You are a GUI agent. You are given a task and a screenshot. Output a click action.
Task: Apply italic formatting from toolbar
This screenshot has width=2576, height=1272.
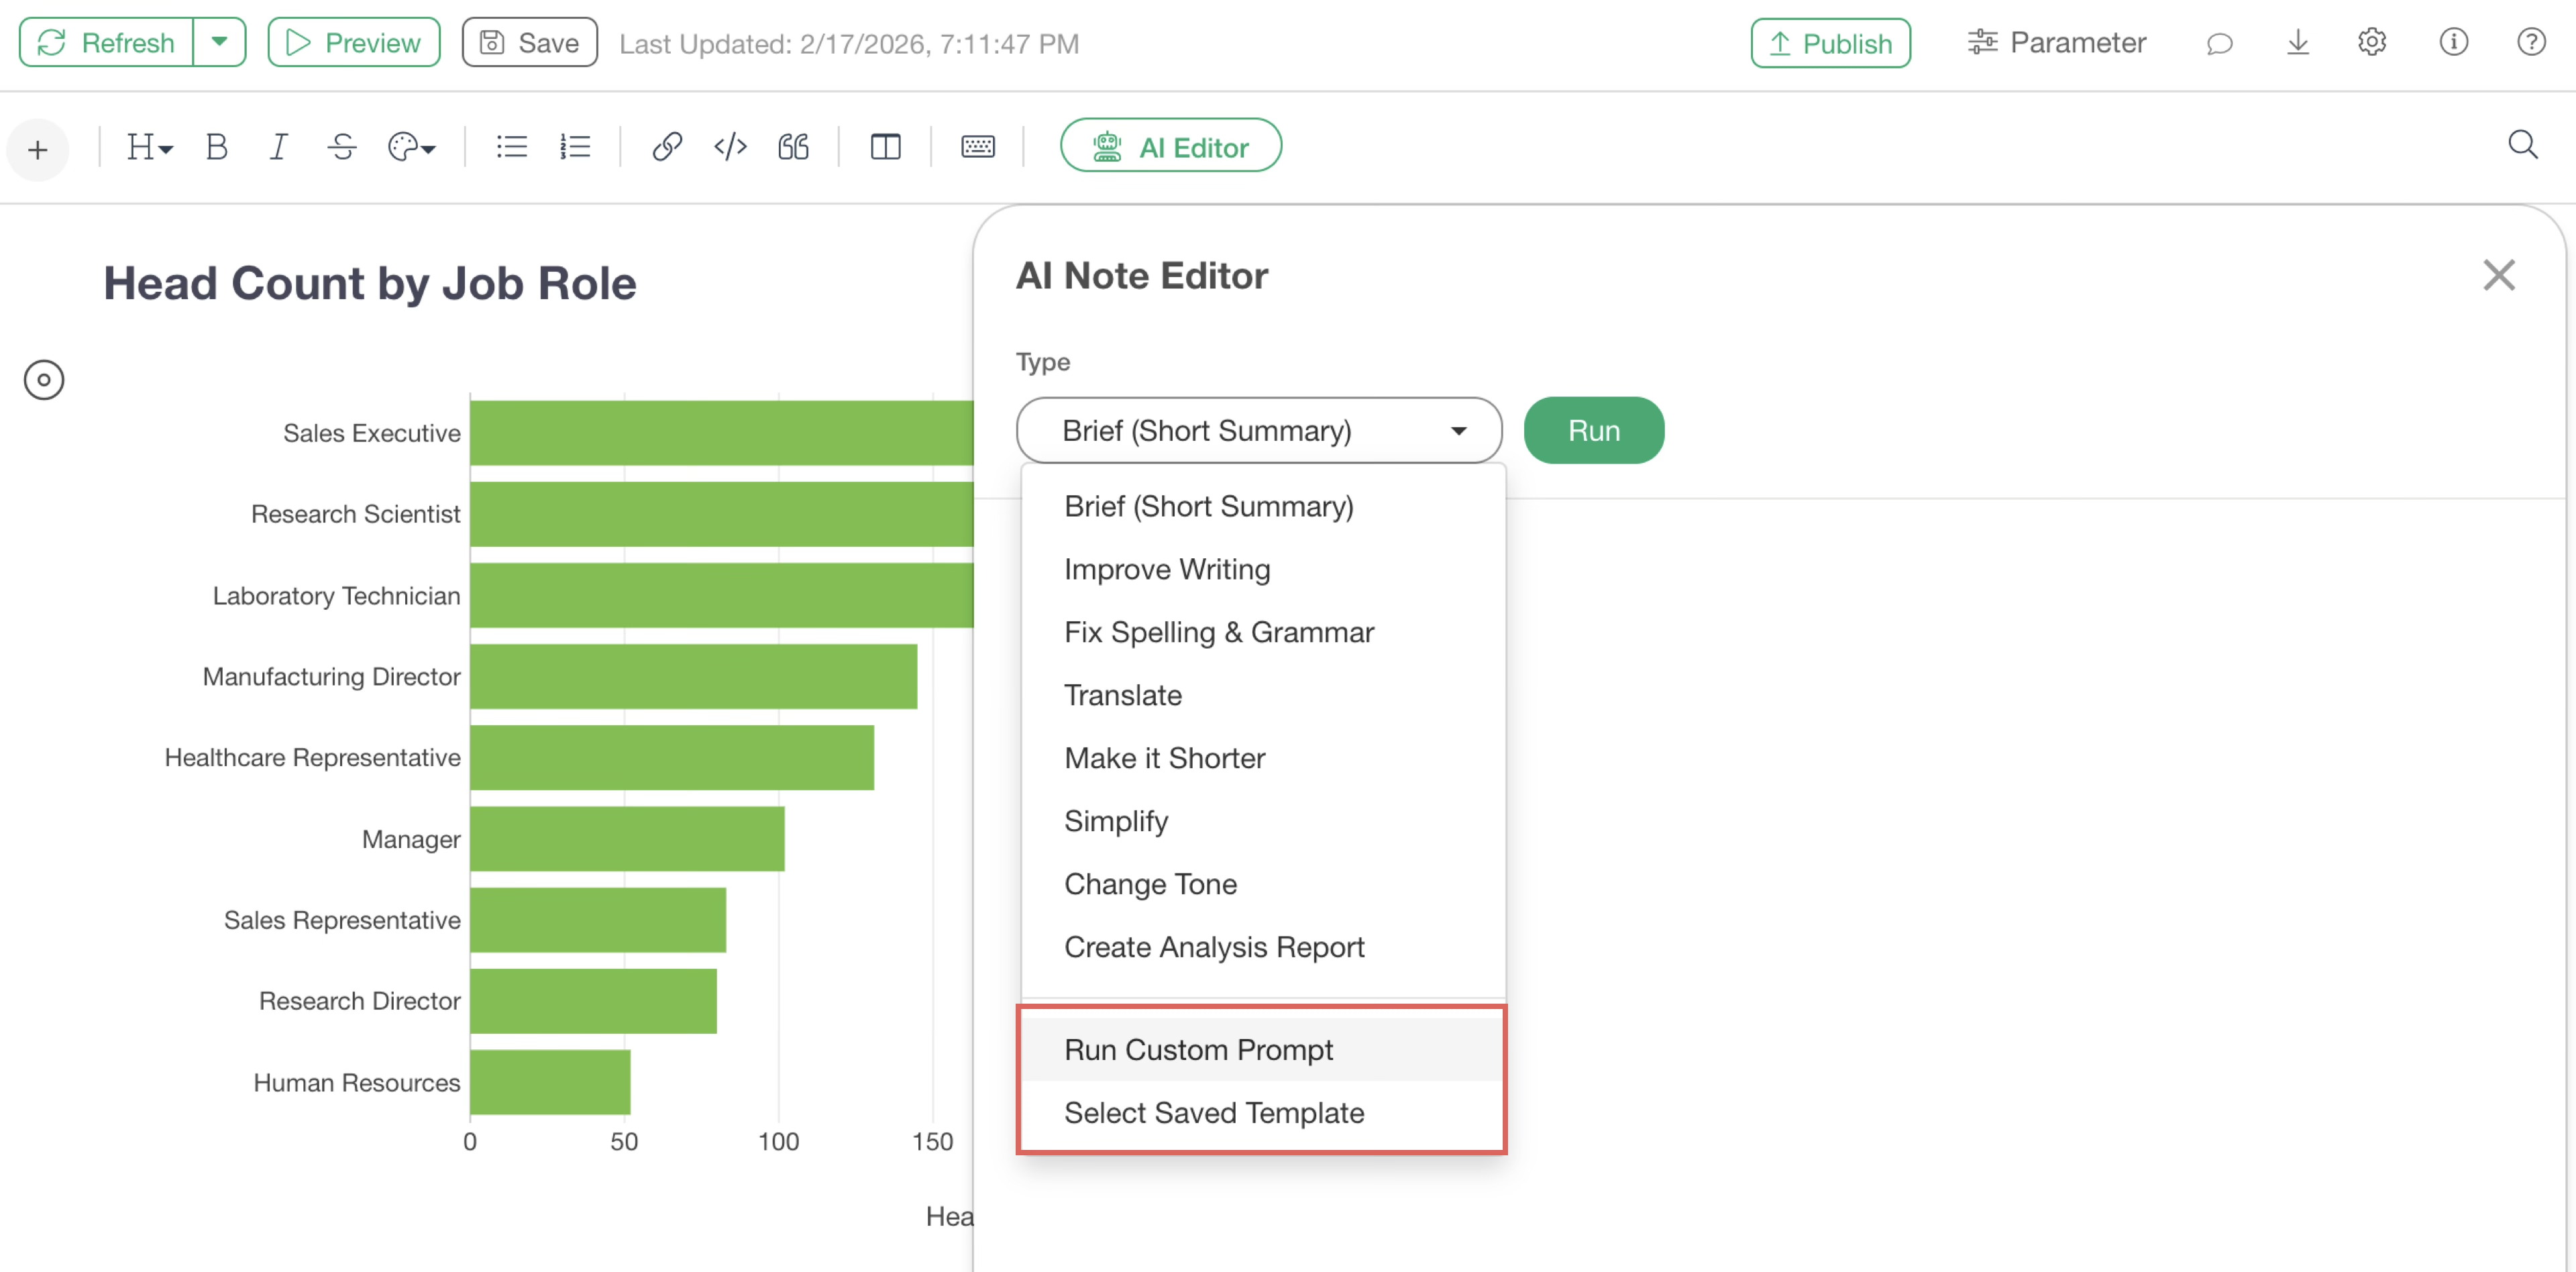(278, 147)
